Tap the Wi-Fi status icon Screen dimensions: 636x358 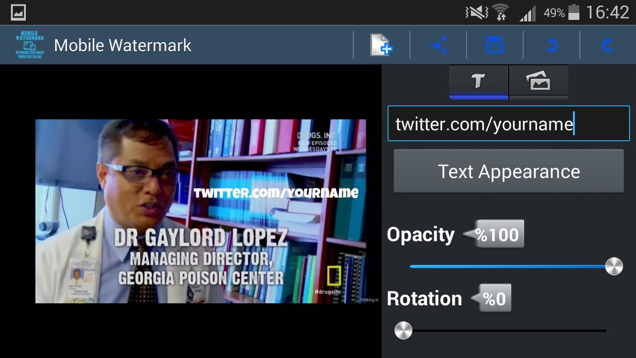tap(501, 12)
